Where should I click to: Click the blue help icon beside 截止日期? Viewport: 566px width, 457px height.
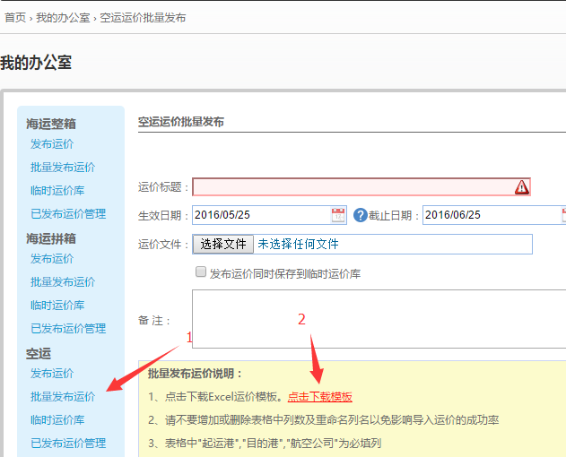pos(361,215)
